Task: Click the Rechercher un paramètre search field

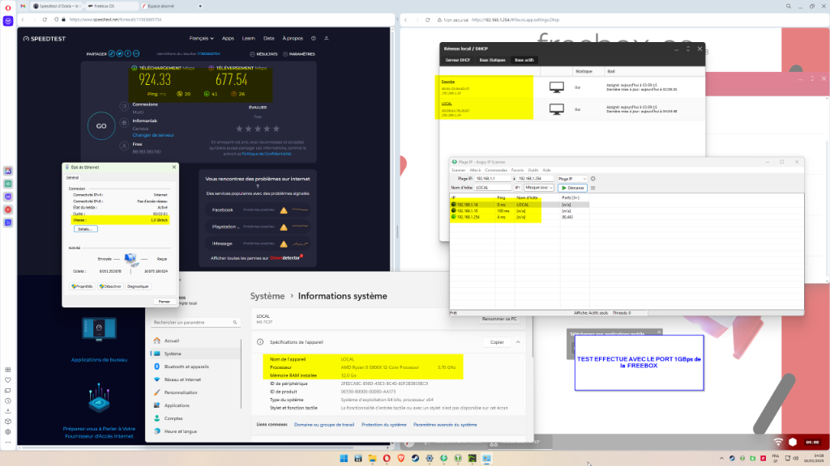Action: click(x=194, y=323)
